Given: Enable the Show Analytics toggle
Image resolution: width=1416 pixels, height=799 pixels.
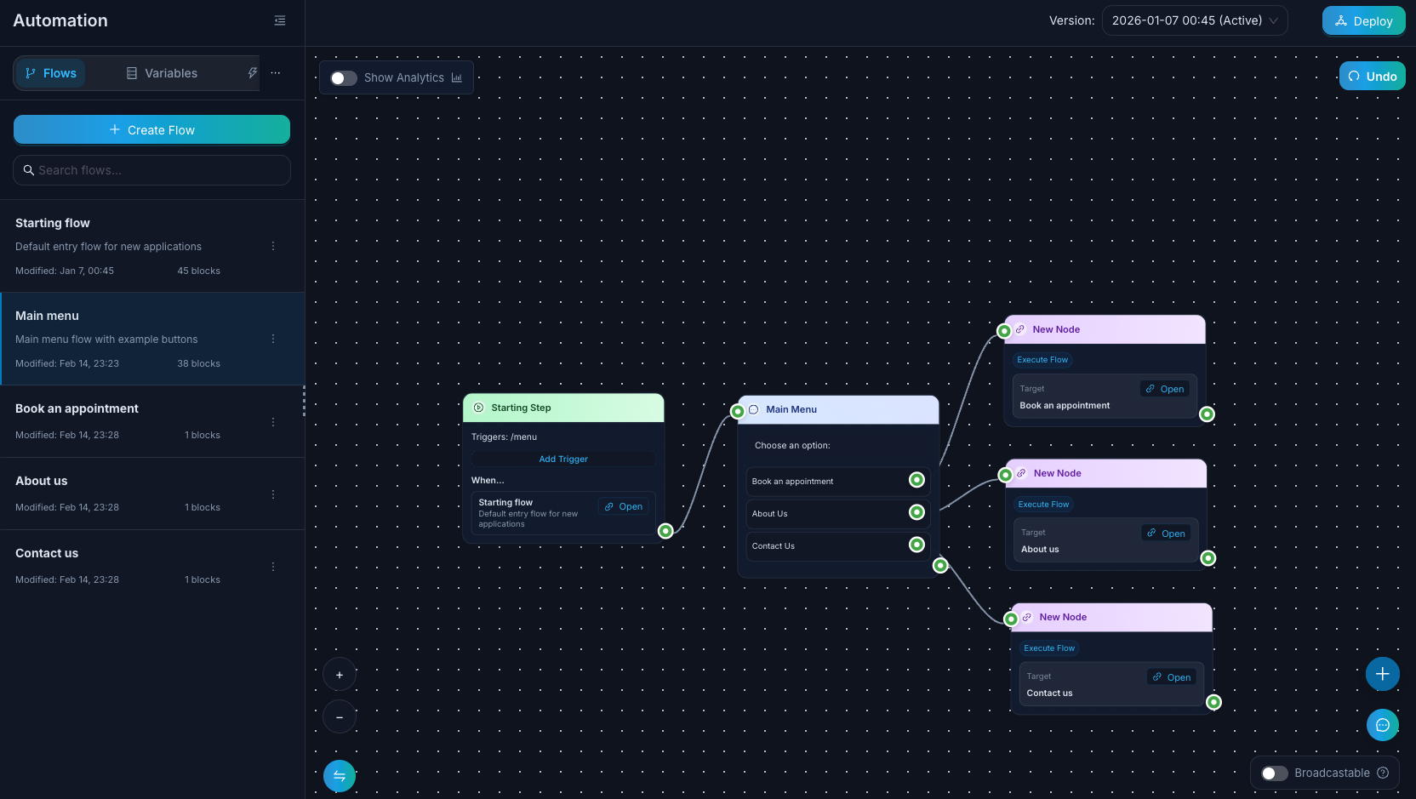Looking at the screenshot, I should 343,77.
